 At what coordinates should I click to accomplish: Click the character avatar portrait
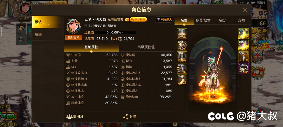tap(73, 26)
